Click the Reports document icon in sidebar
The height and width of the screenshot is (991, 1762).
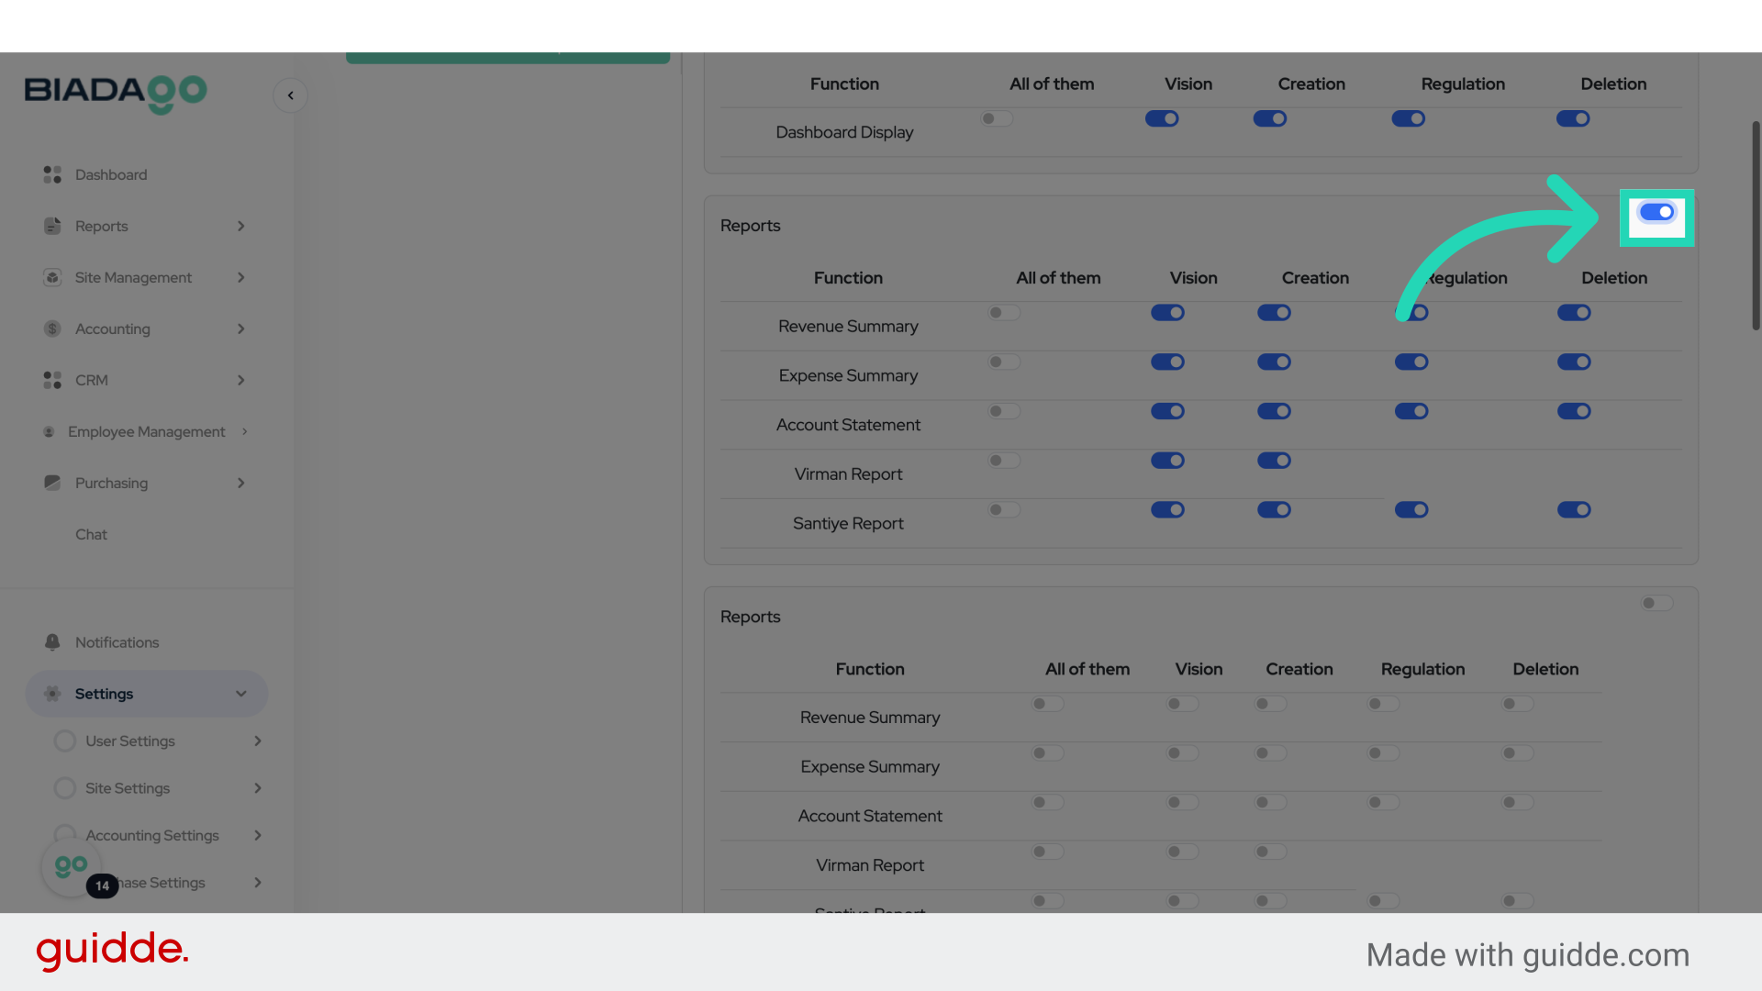click(52, 226)
